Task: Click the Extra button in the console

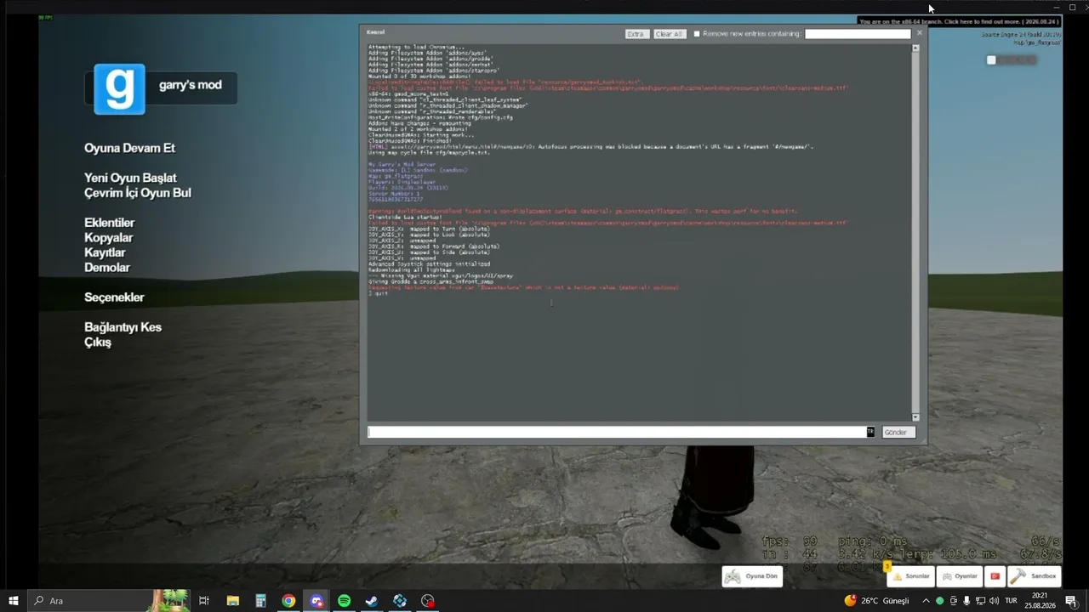Action: click(x=636, y=34)
